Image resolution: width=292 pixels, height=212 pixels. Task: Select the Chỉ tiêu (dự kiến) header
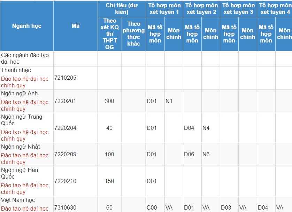tap(122, 9)
